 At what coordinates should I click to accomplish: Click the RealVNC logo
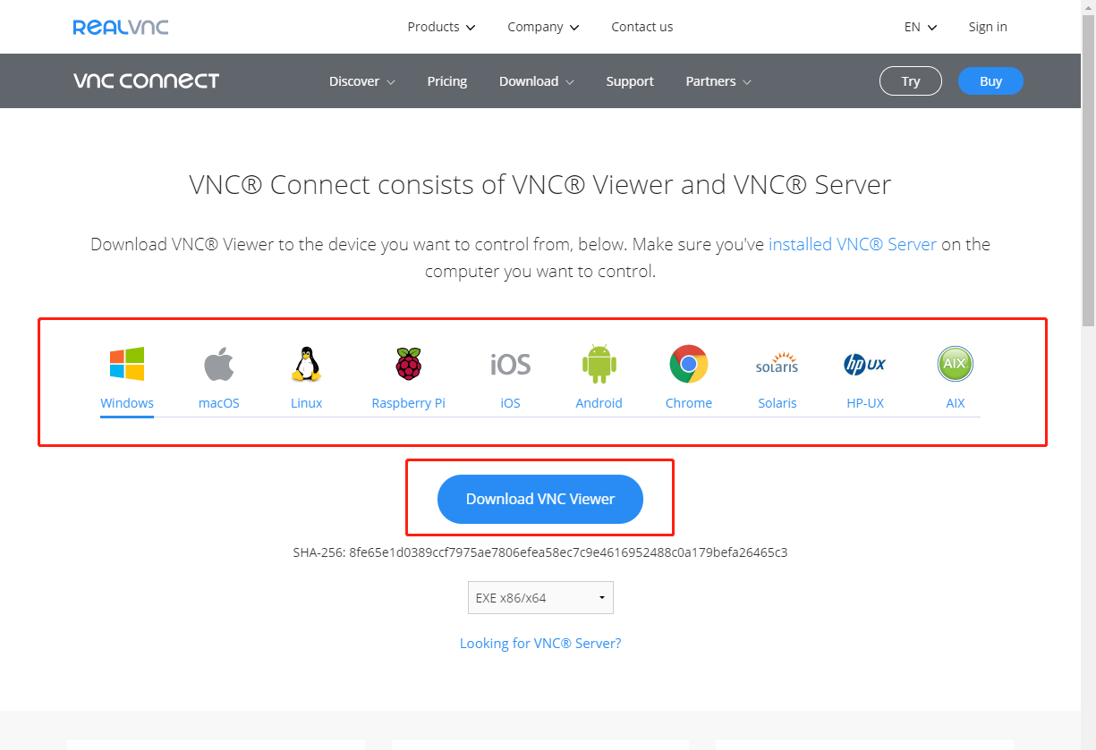point(120,26)
